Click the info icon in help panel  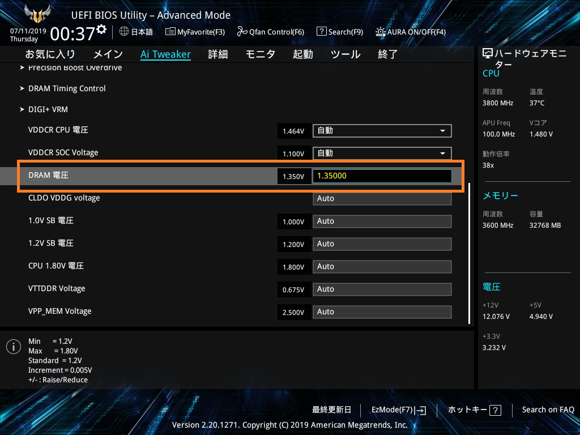(14, 347)
